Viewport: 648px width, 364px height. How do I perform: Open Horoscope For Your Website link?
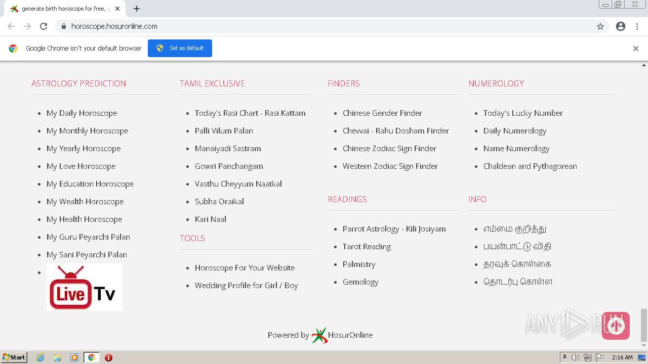pos(245,268)
